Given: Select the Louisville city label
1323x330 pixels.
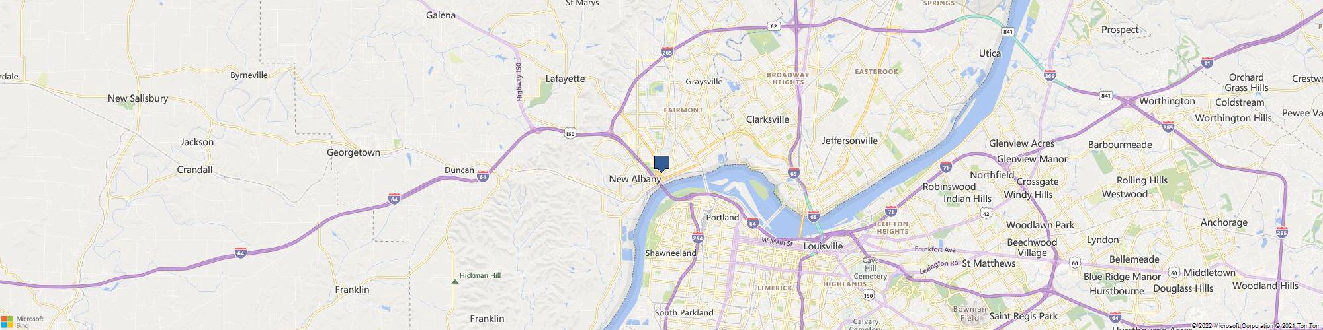Looking at the screenshot, I should click(823, 246).
